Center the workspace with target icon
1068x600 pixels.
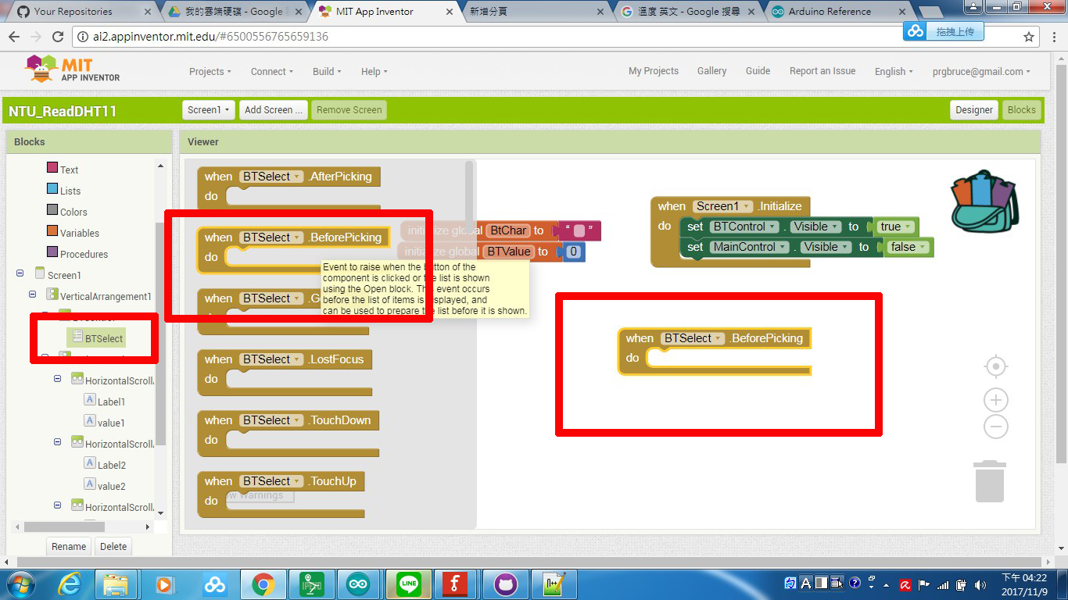[x=995, y=366]
